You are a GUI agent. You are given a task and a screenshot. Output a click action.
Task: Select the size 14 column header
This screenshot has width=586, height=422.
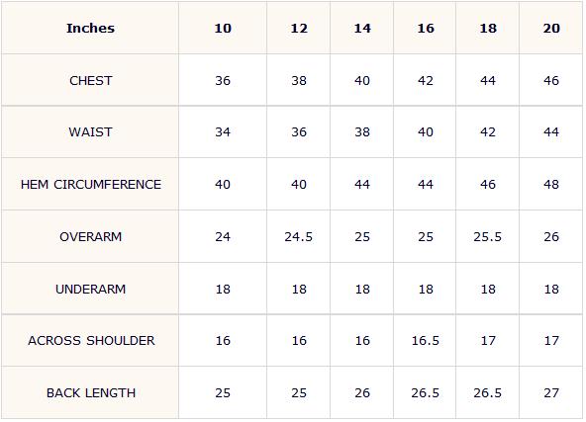pyautogui.click(x=362, y=29)
